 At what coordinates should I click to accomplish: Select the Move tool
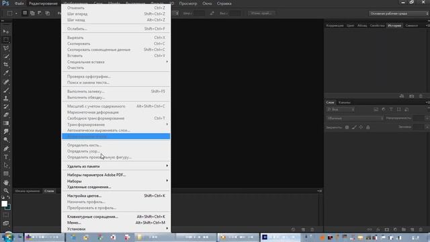(6, 32)
